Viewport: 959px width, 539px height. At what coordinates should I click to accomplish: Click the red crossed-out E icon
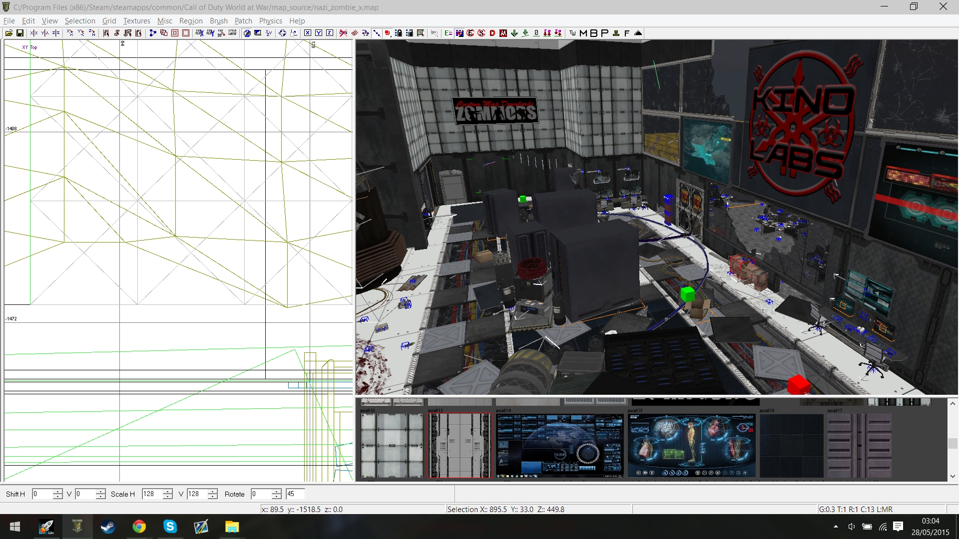point(470,33)
